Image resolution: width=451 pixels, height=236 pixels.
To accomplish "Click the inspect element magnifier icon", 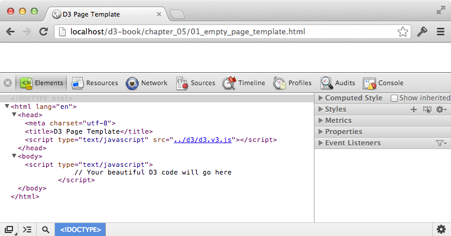I will [x=46, y=229].
